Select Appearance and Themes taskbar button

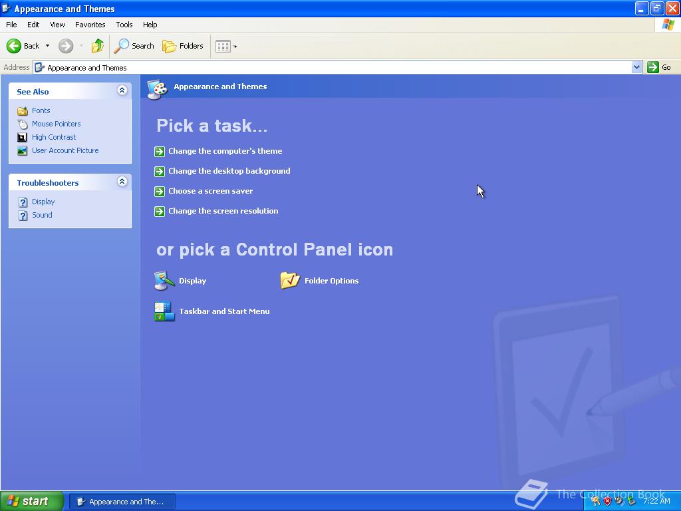122,502
